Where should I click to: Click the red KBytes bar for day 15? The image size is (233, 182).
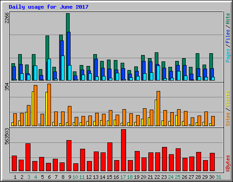click(x=110, y=157)
